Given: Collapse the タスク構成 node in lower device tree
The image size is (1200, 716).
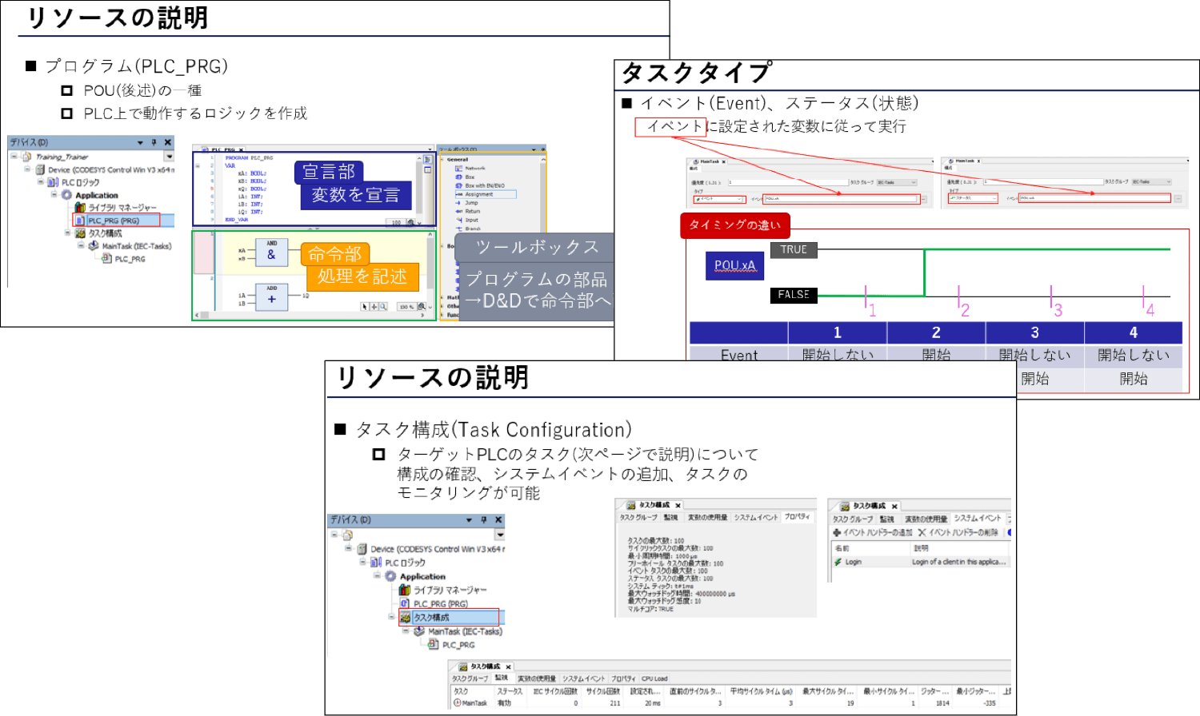Looking at the screenshot, I should coord(392,617).
